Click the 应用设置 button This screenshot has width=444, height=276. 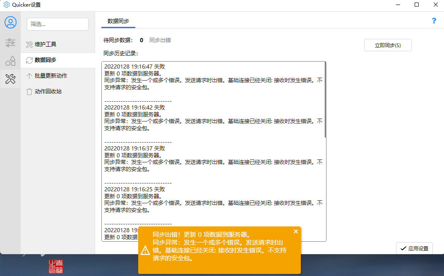[414, 249]
